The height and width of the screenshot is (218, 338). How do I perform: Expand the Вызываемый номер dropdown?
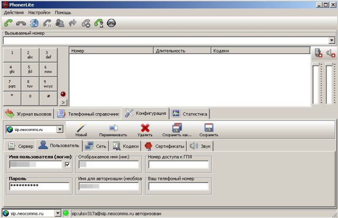point(332,41)
